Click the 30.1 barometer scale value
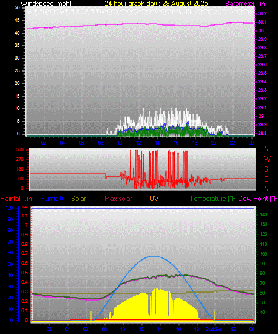Image resolution: width=278 pixels, height=334 pixels. (262, 22)
